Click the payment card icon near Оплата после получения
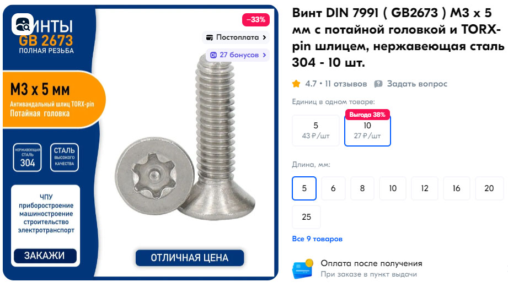 303,269
